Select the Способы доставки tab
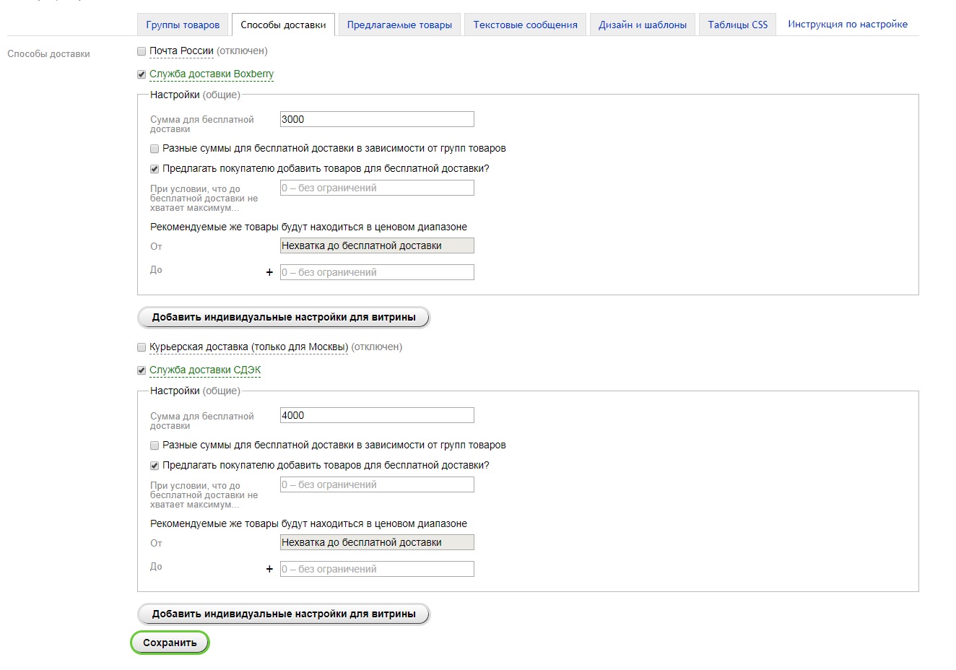This screenshot has height=670, width=956. (283, 25)
